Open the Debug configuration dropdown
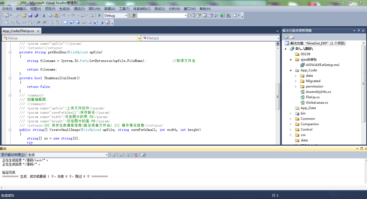367x199 pixels. click(x=126, y=15)
